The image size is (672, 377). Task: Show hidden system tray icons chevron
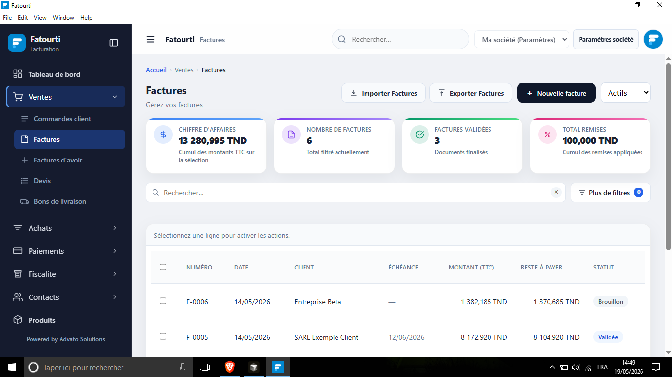click(552, 367)
